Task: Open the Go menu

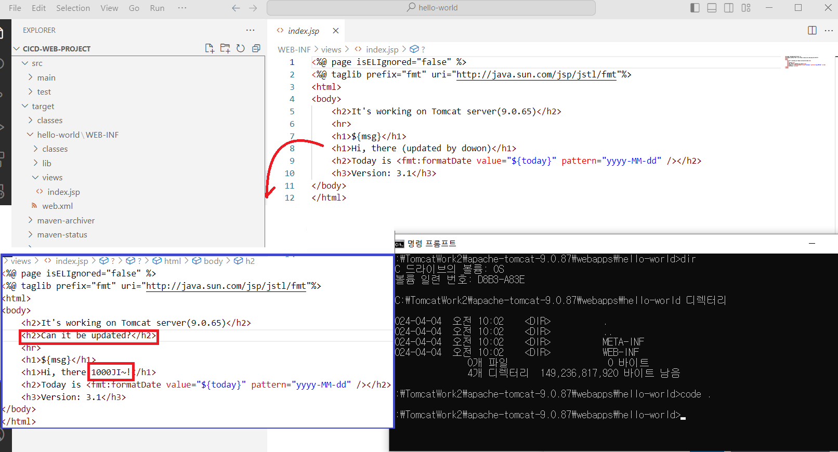Action: pos(134,8)
